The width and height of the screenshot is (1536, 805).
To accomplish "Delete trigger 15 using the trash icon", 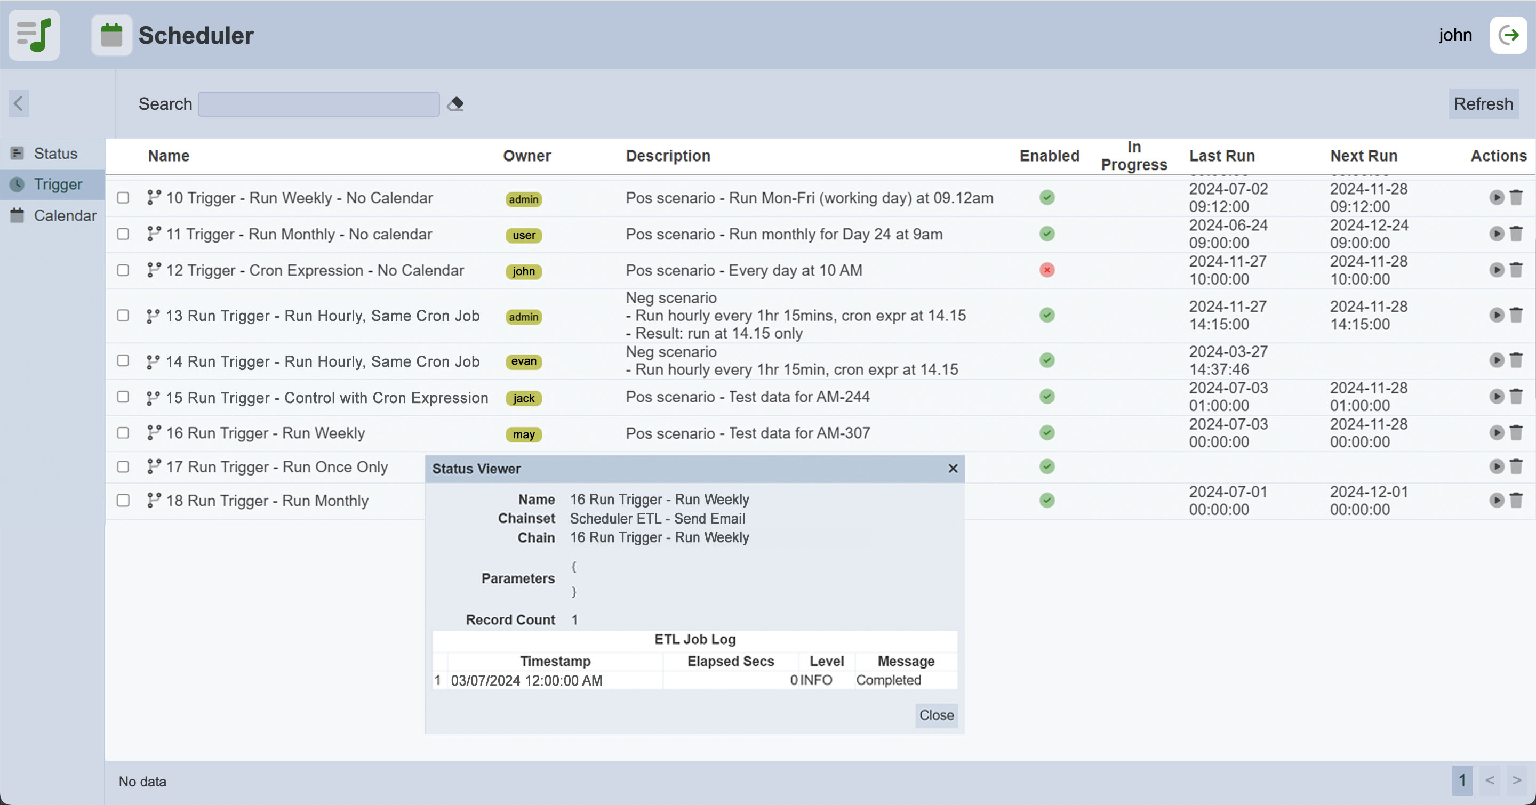I will pyautogui.click(x=1516, y=397).
